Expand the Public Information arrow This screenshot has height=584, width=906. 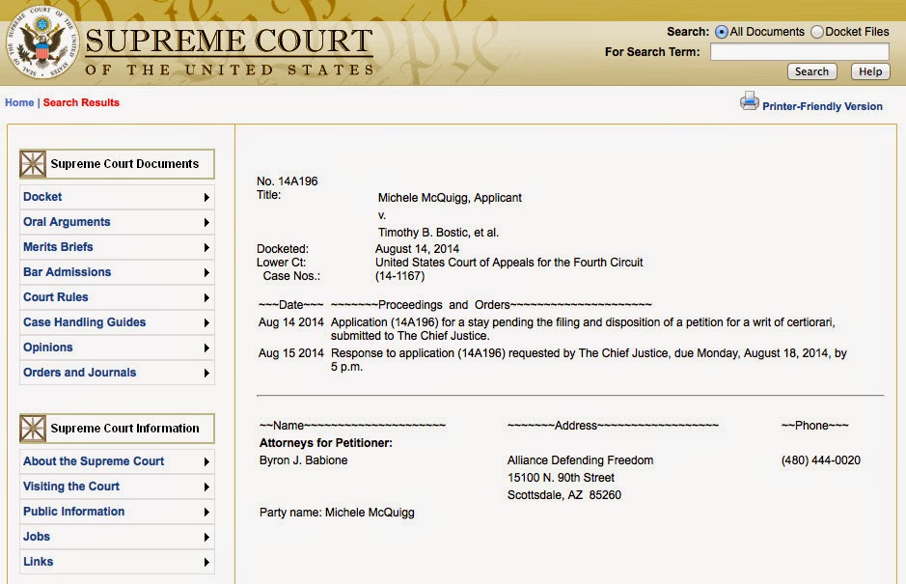click(206, 513)
